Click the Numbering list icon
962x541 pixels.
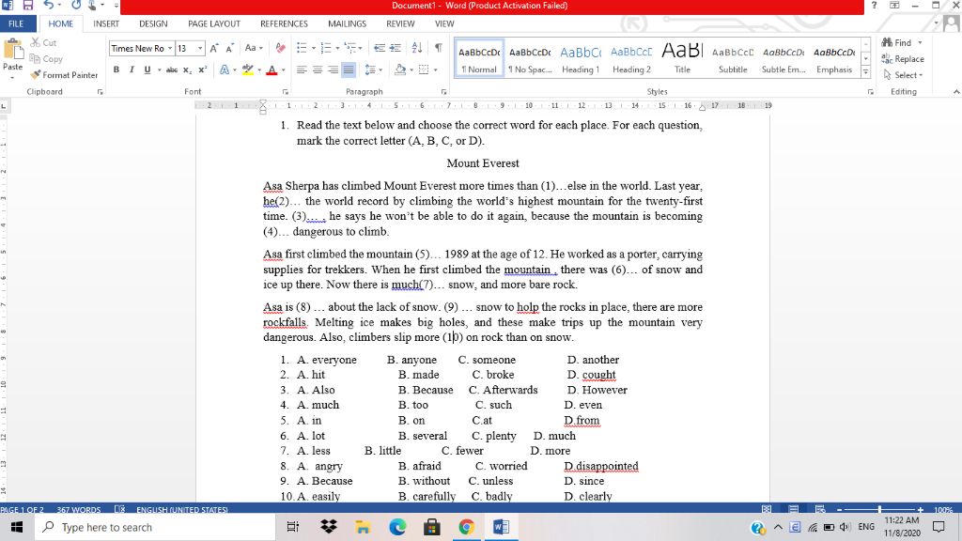coord(326,48)
